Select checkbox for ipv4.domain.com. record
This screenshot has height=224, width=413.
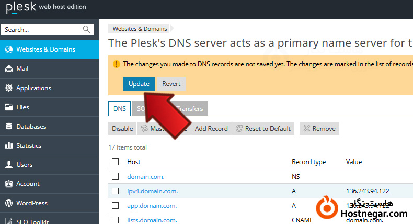tap(116, 191)
